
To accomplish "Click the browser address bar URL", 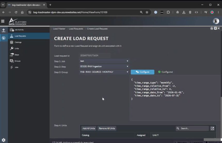I will [x=70, y=12].
